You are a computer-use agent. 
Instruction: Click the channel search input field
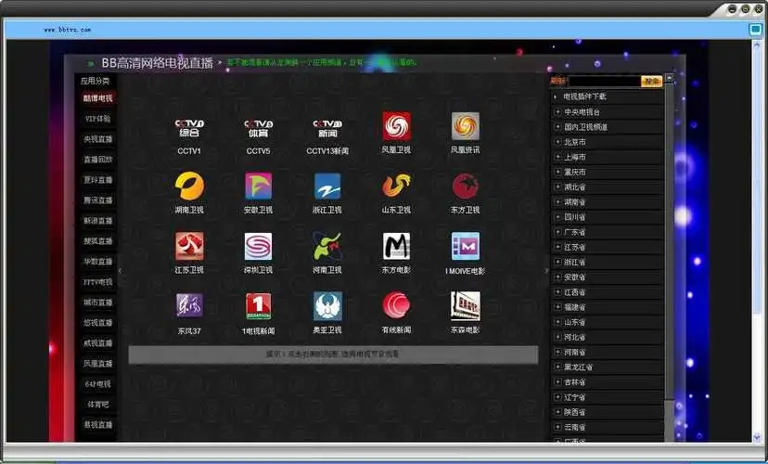click(x=605, y=81)
